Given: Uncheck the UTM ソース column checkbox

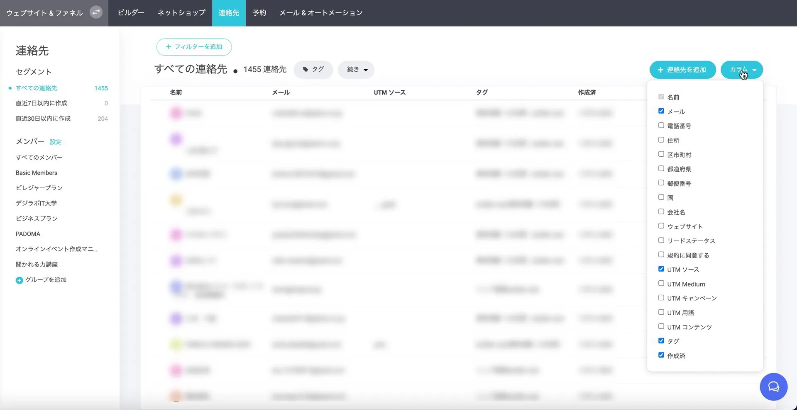Looking at the screenshot, I should coord(661,269).
